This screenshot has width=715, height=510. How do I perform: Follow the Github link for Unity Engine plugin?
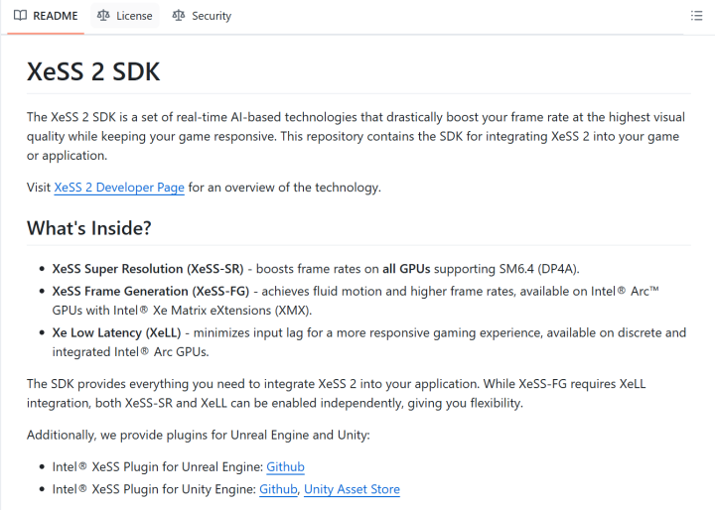tap(278, 489)
